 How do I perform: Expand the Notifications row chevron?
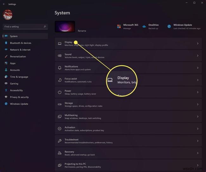coord(197,68)
